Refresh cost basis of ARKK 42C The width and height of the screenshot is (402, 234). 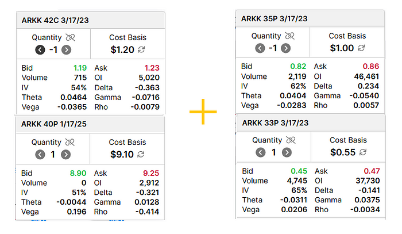coord(141,49)
